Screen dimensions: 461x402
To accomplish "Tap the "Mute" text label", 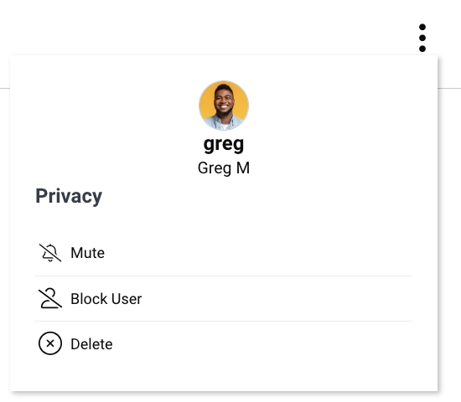I will (x=88, y=253).
